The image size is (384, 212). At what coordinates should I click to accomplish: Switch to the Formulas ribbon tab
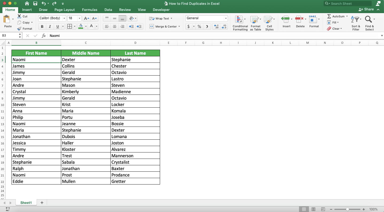(90, 10)
